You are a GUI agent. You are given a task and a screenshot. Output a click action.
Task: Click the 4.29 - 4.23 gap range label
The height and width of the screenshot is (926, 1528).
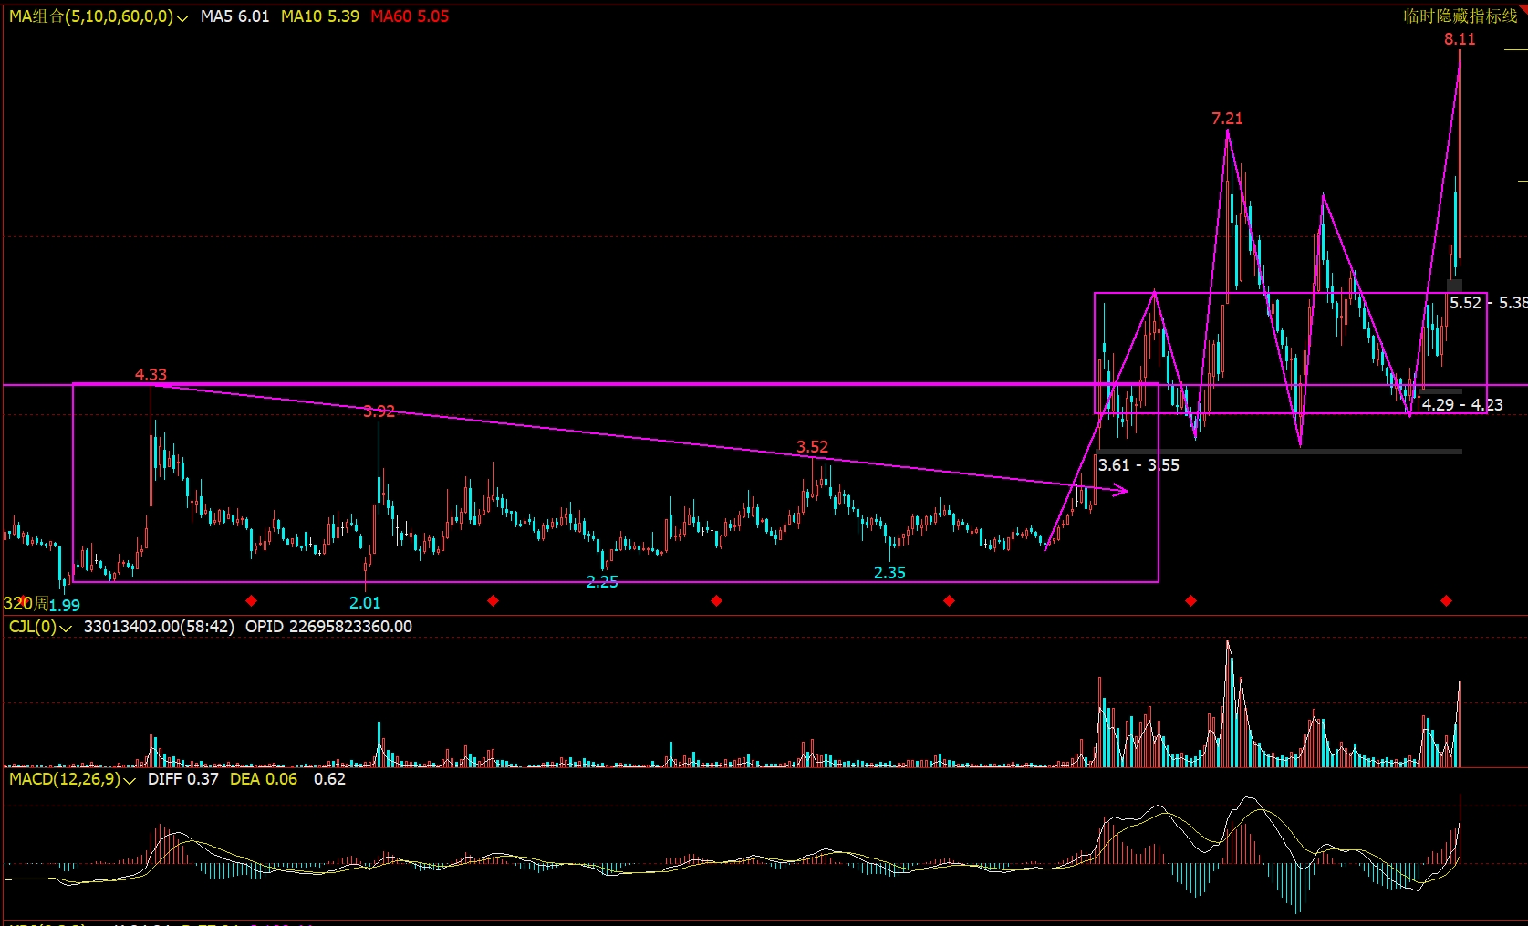(1461, 405)
